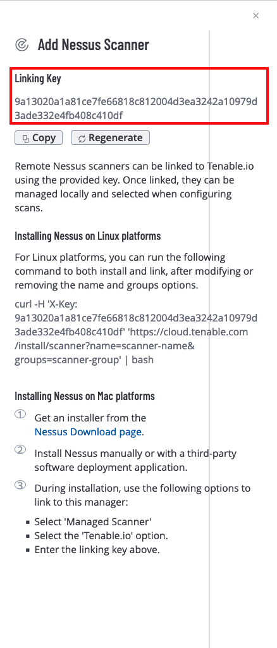277x648 pixels.
Task: Click the curl install command text
Action: [x=136, y=332]
